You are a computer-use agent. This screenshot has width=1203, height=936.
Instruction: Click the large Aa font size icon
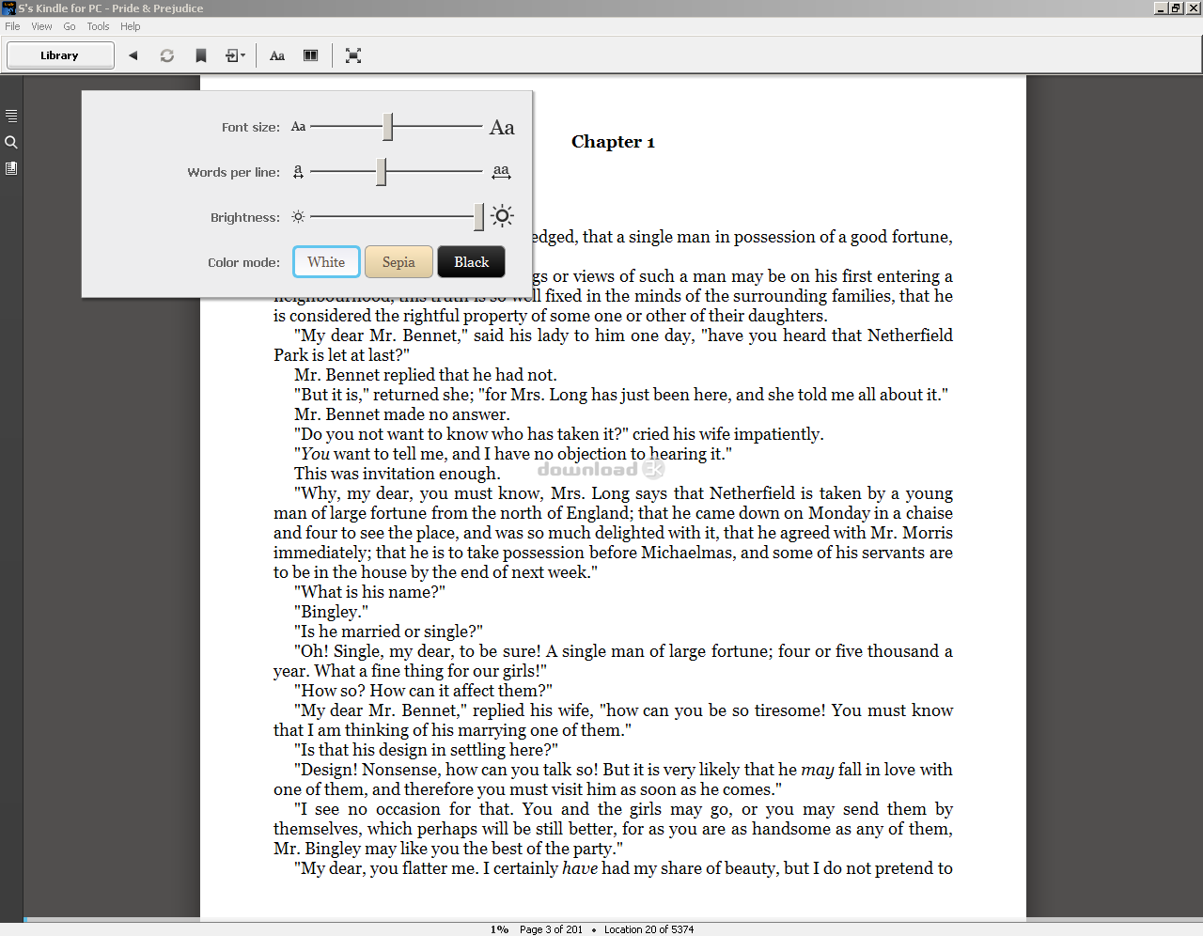(502, 128)
